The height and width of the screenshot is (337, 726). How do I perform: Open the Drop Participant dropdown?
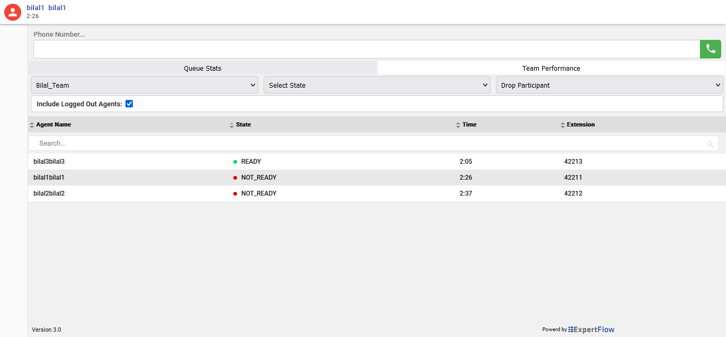coord(609,85)
